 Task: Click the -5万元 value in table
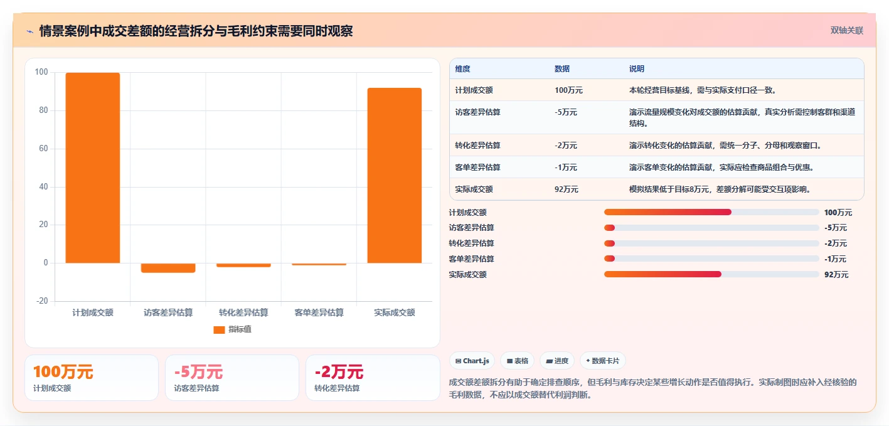[566, 112]
